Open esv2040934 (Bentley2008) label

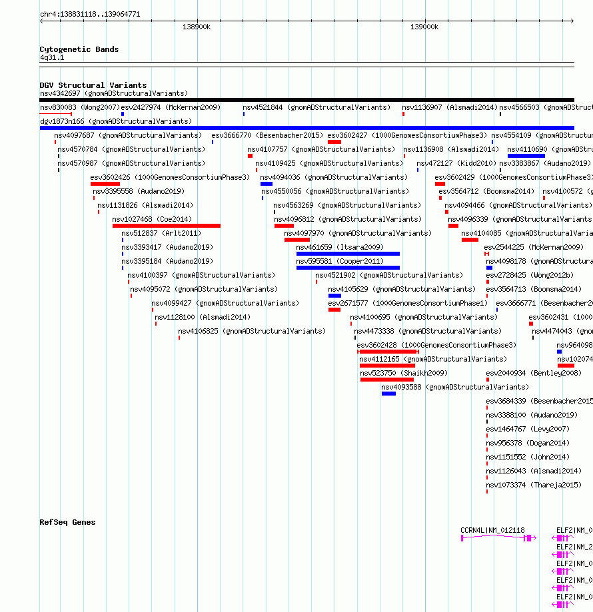point(534,374)
